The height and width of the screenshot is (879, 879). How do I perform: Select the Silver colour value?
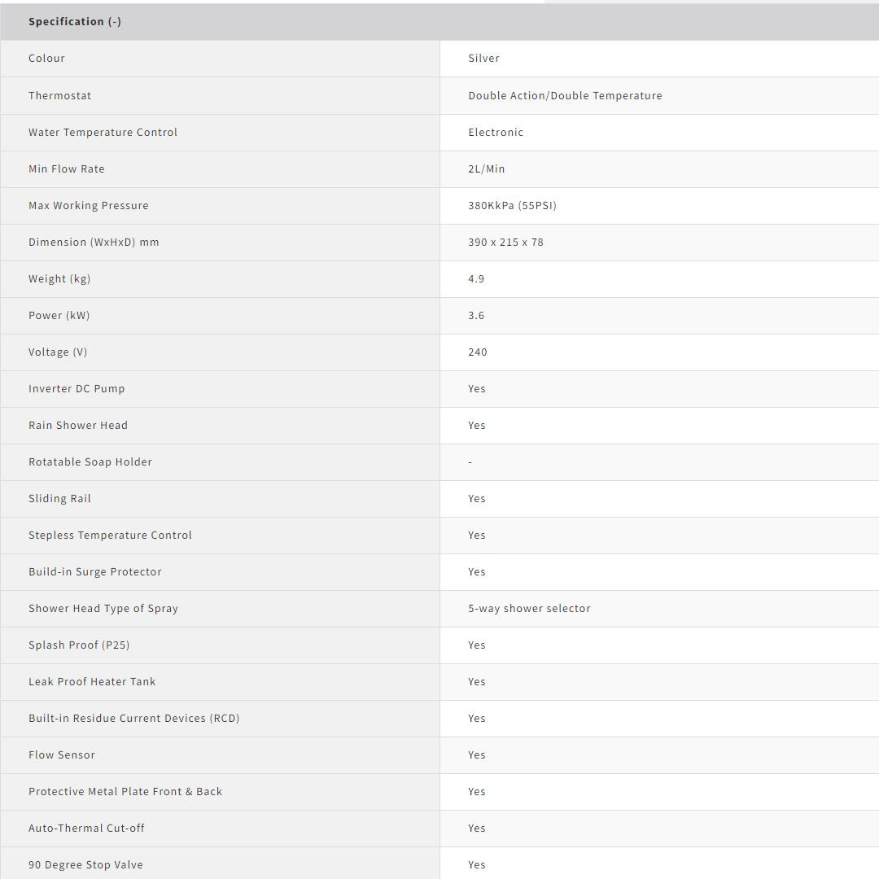point(483,59)
